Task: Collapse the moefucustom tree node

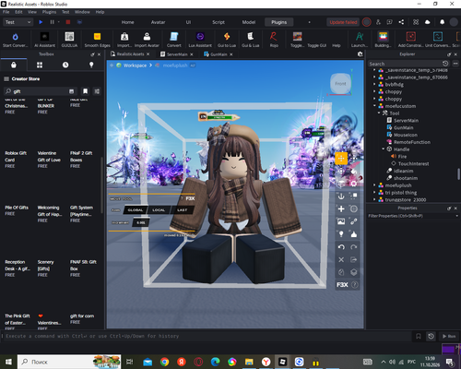Action: tap(374, 106)
